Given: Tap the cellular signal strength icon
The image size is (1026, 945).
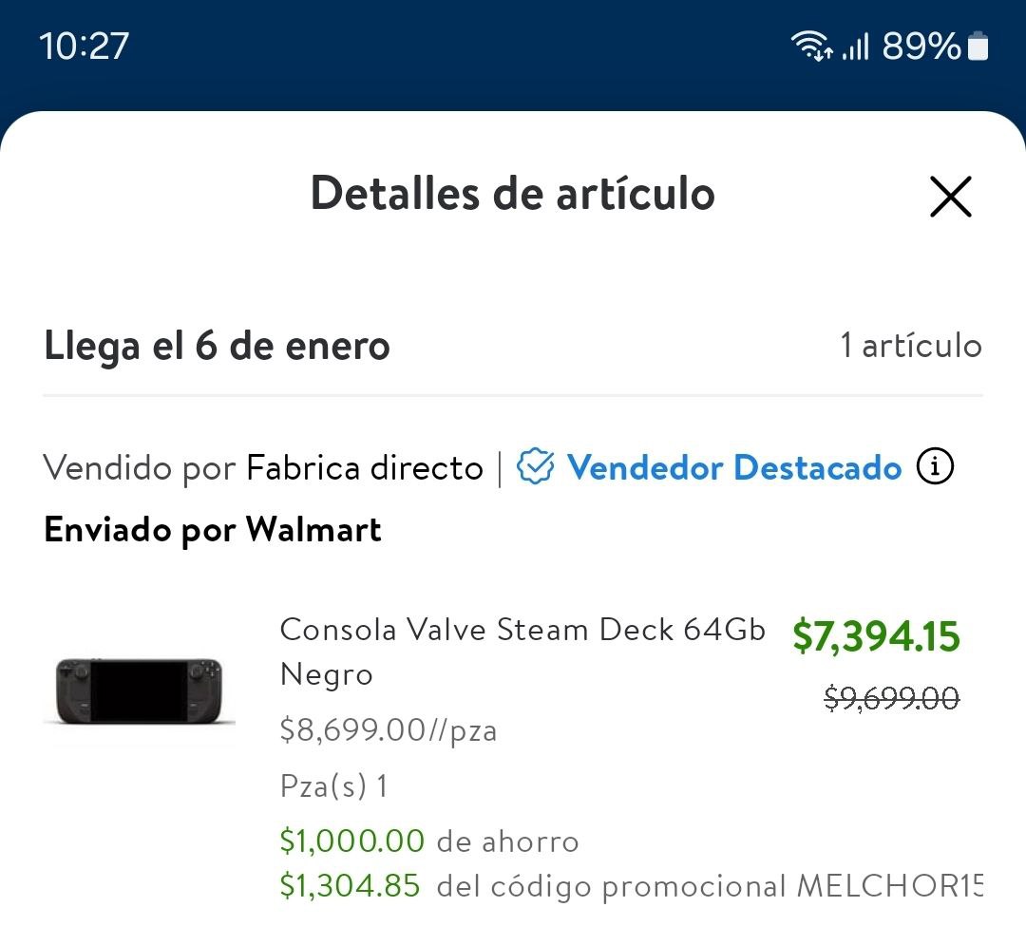Looking at the screenshot, I should coord(855,47).
